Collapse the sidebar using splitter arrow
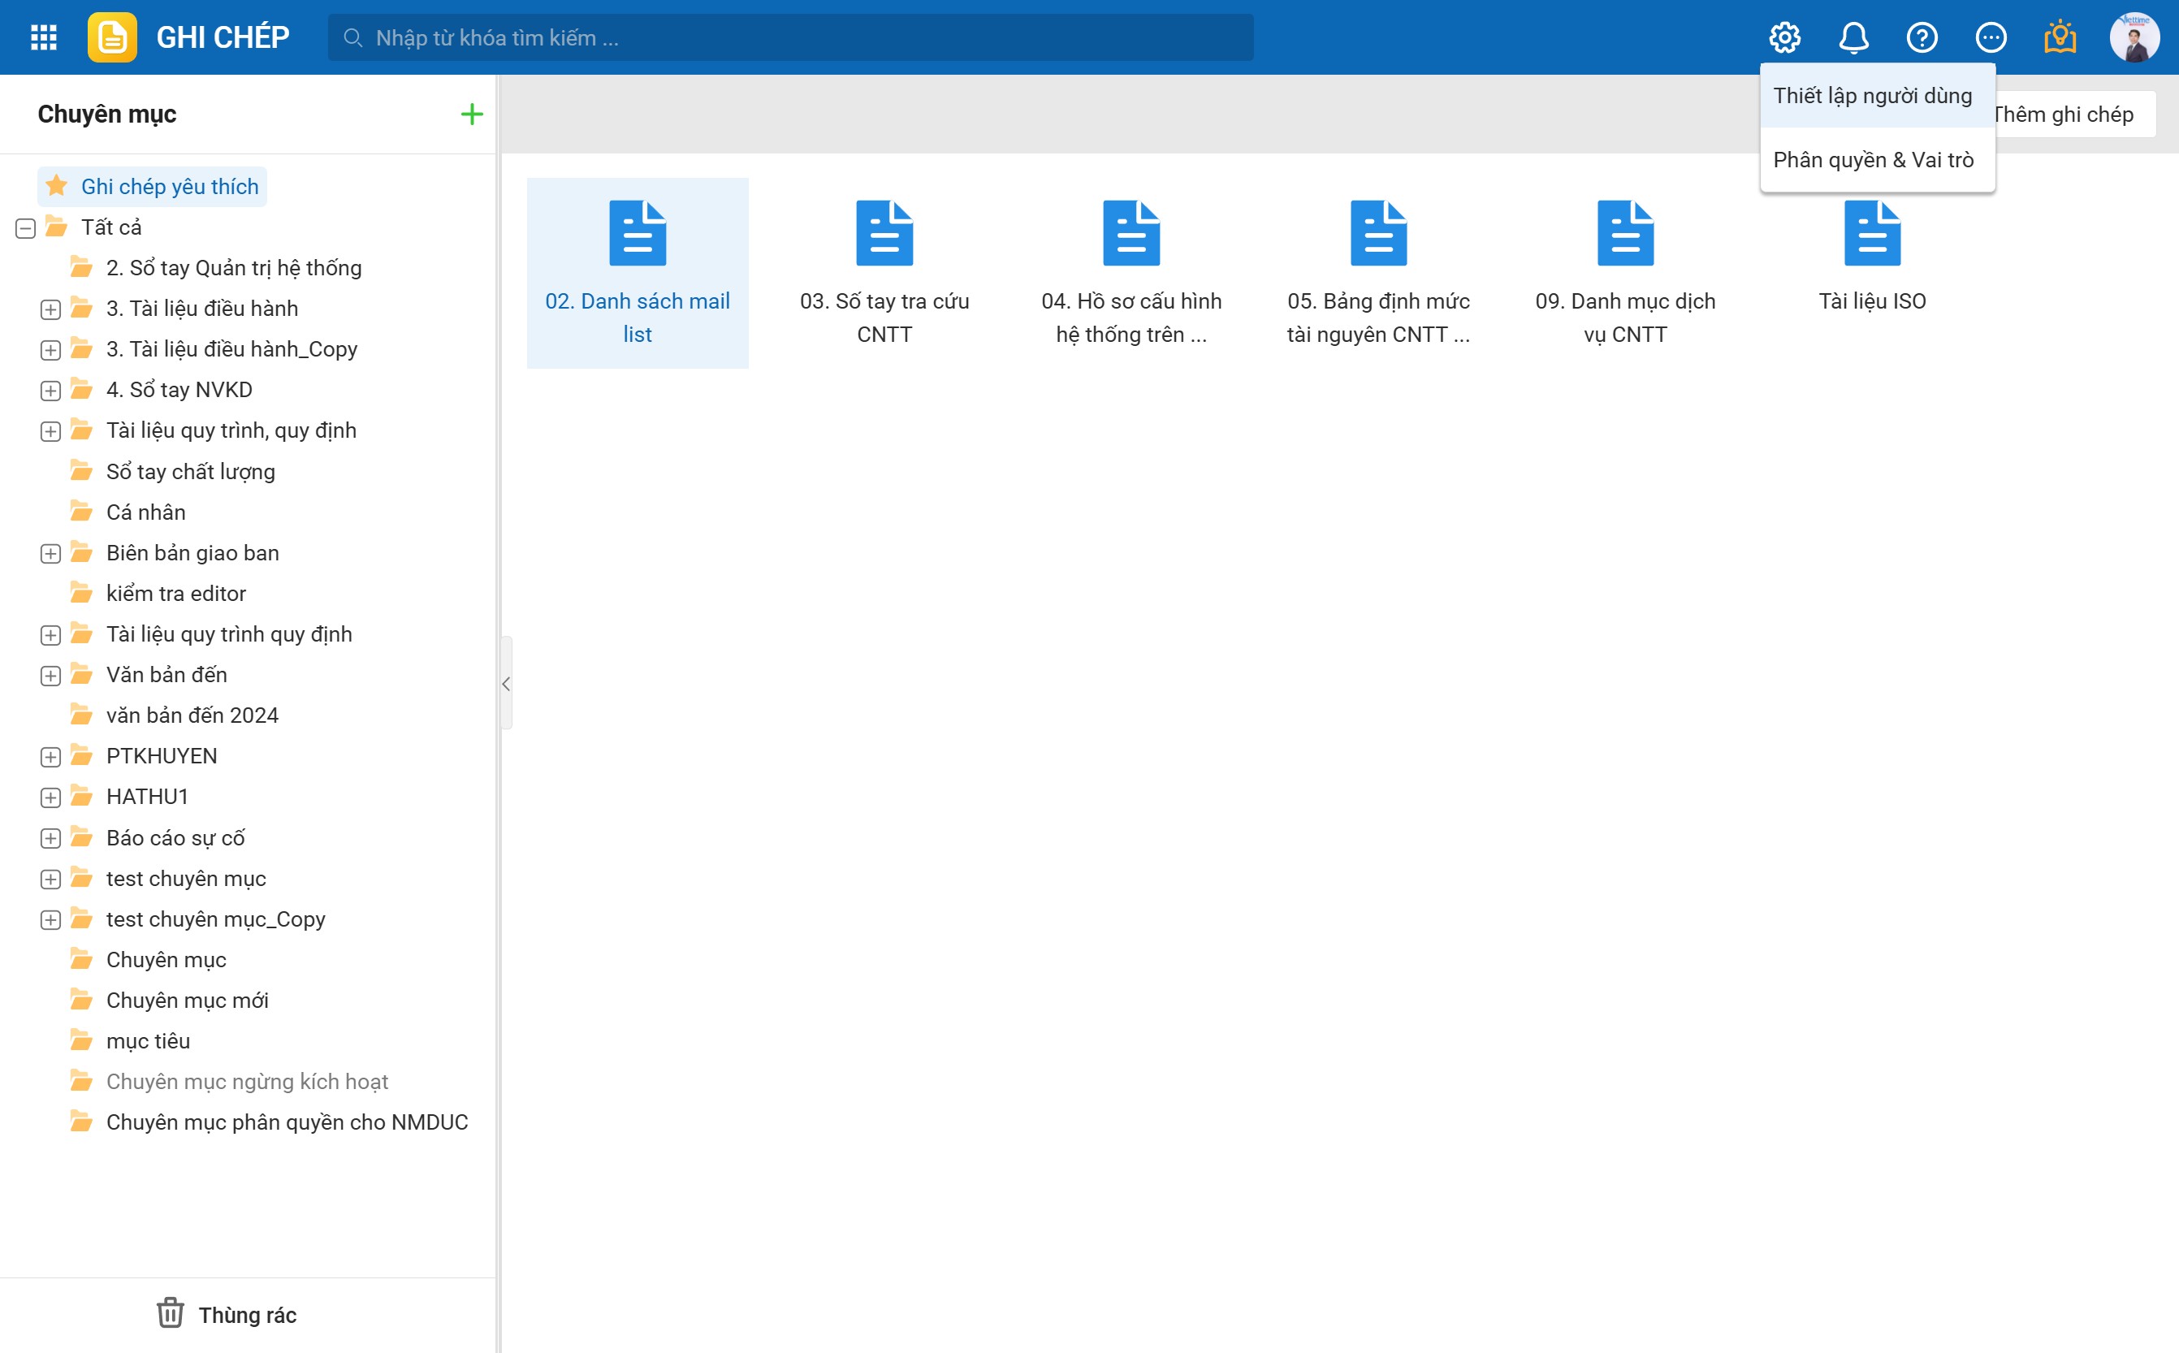 [507, 684]
